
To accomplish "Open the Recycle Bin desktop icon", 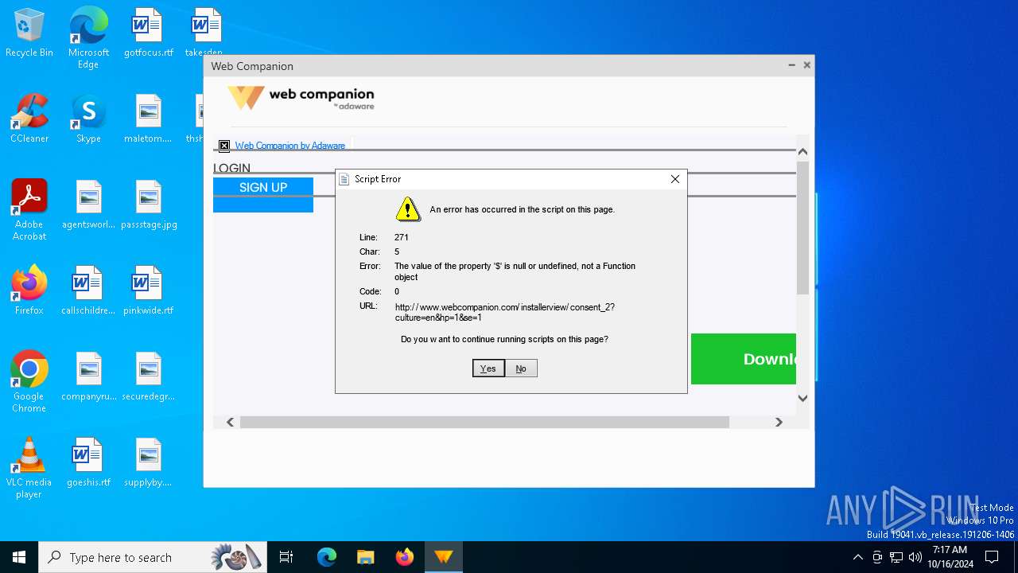I will pyautogui.click(x=29, y=33).
